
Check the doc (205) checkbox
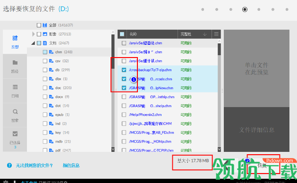(45, 88)
